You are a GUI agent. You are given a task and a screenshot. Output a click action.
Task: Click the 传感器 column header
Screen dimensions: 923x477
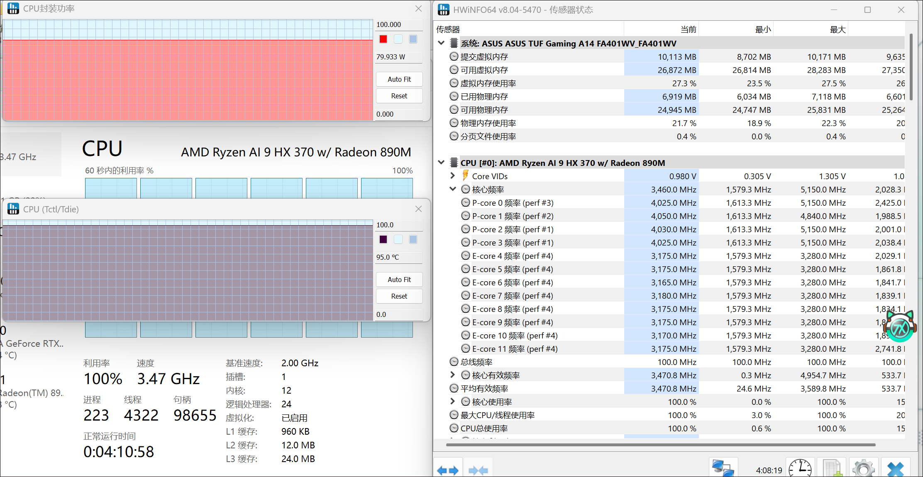[528, 29]
